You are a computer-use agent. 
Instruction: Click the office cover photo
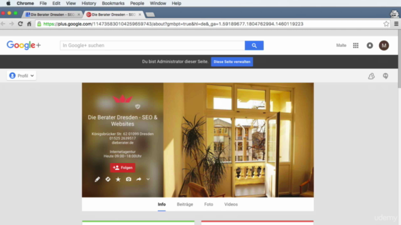click(x=238, y=140)
